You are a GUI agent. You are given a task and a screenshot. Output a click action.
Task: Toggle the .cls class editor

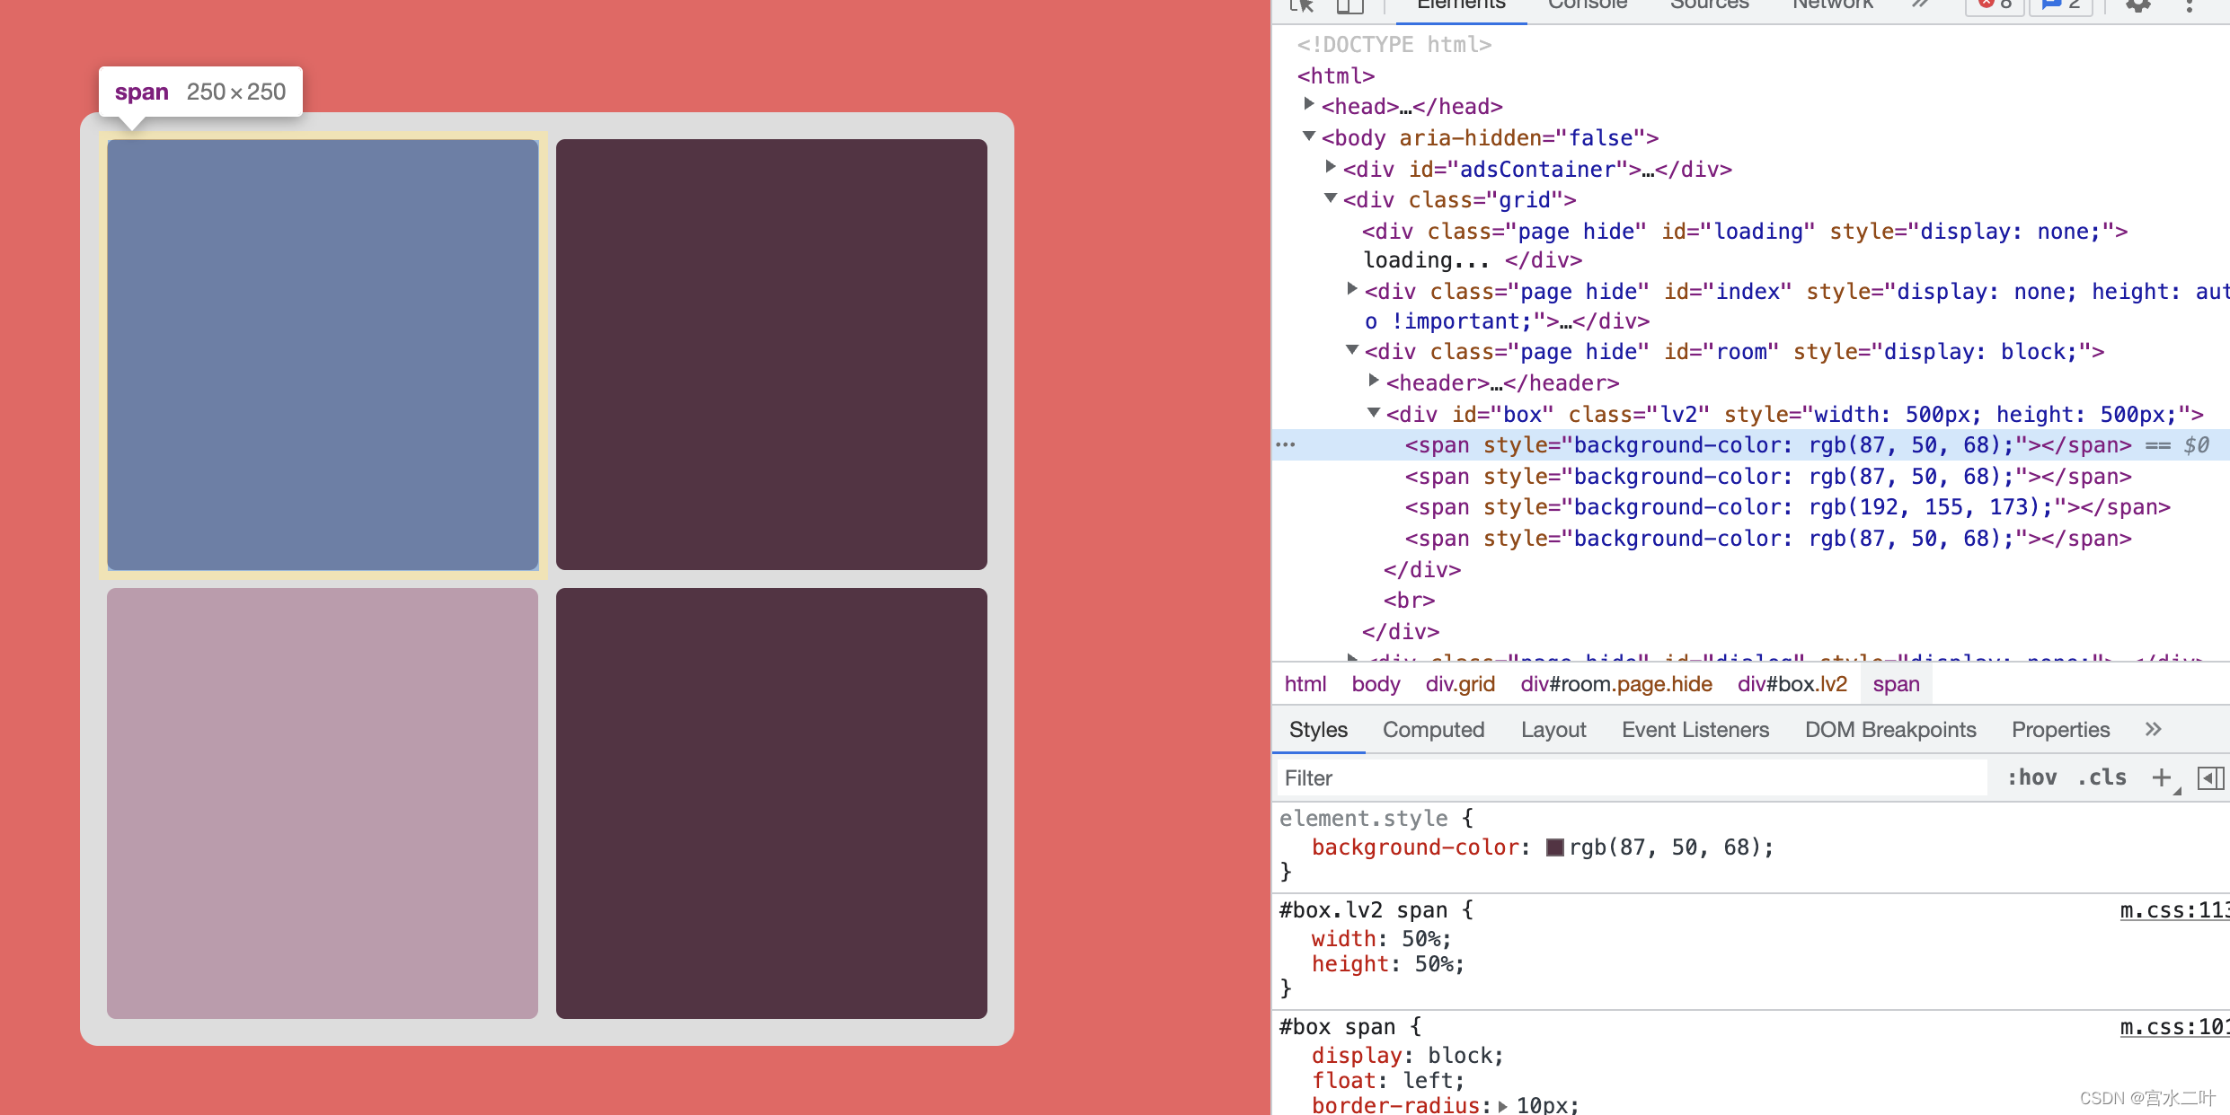[2102, 777]
